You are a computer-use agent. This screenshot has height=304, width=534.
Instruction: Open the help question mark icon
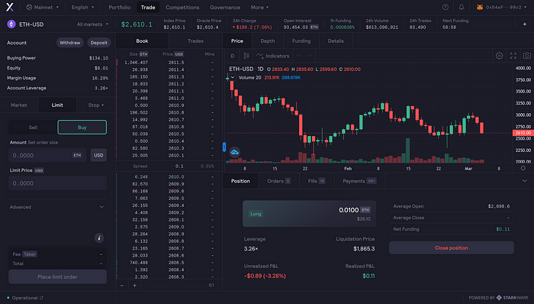445,7
